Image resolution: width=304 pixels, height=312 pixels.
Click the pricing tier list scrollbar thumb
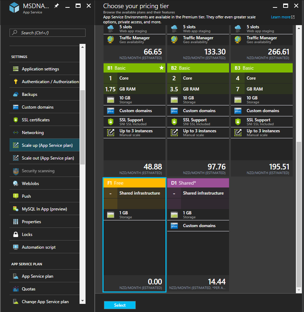click(299, 214)
